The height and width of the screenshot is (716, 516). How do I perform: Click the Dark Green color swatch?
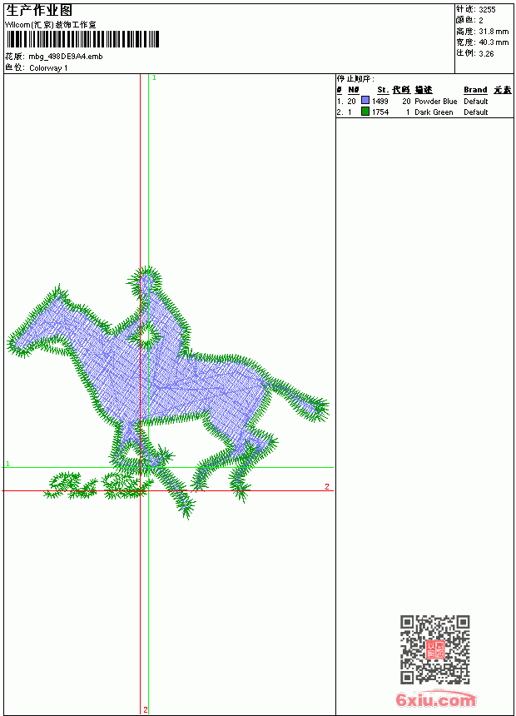[x=365, y=112]
